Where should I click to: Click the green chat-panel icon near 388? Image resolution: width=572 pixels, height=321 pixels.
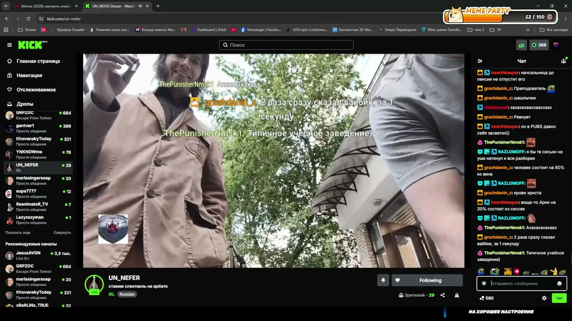tap(521, 45)
